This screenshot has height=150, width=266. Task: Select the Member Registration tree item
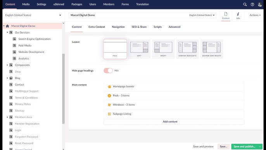point(27,124)
